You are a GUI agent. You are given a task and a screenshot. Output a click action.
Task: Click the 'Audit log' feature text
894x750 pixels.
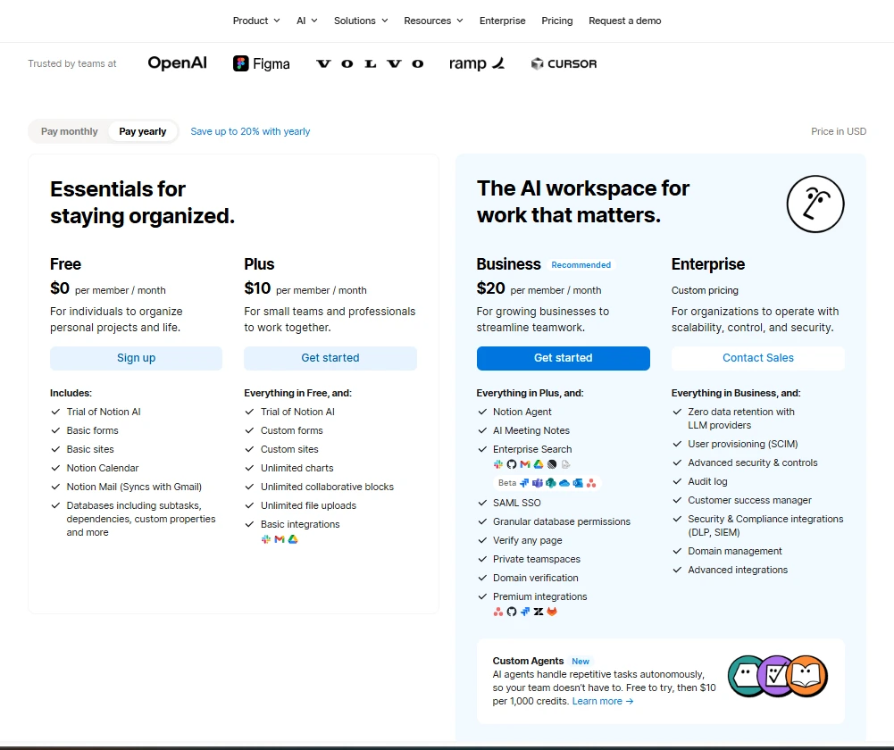[x=707, y=481]
